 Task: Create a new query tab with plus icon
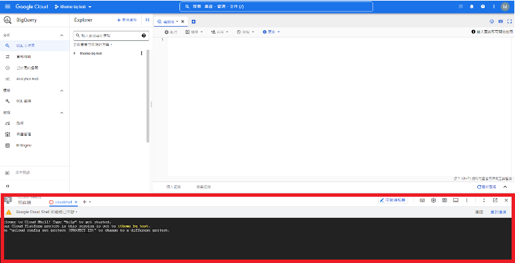(193, 22)
